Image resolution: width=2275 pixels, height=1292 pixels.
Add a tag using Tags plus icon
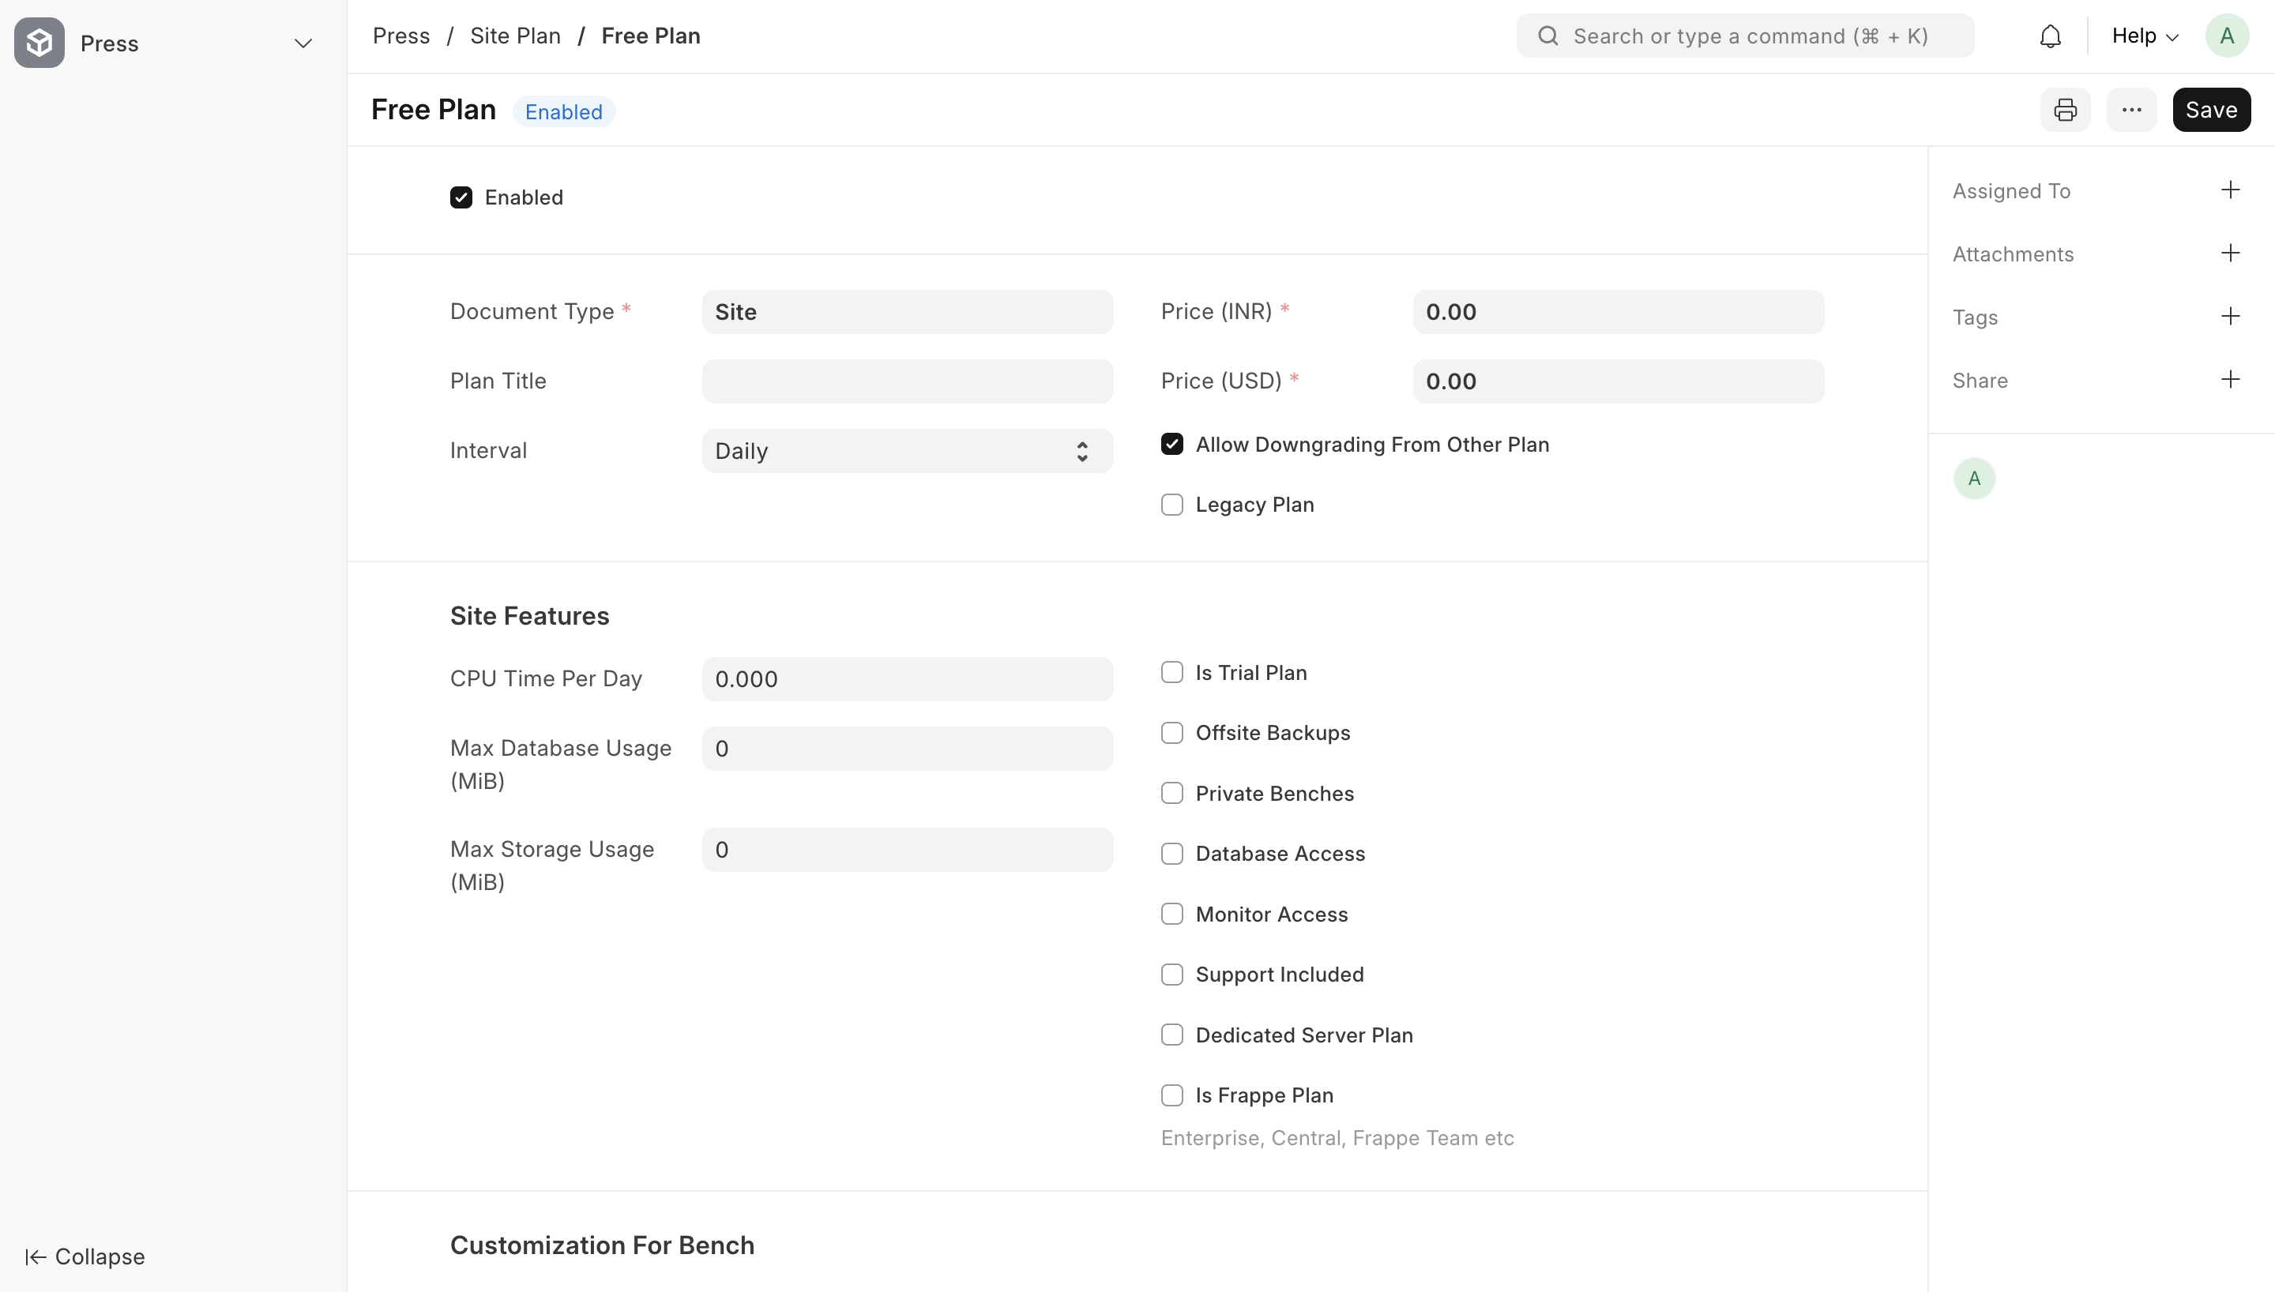(2230, 317)
